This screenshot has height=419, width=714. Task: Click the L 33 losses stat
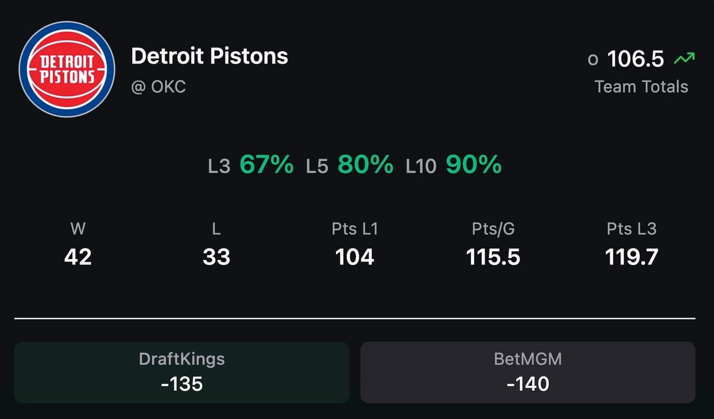click(216, 243)
